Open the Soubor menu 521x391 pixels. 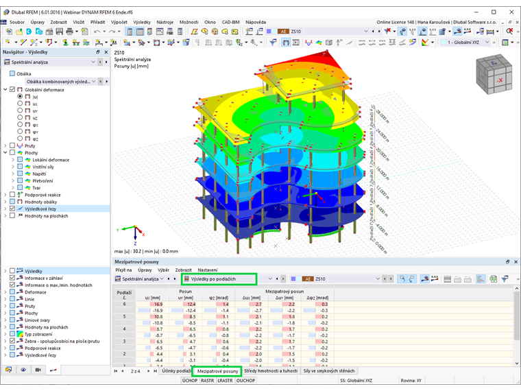tap(17, 22)
